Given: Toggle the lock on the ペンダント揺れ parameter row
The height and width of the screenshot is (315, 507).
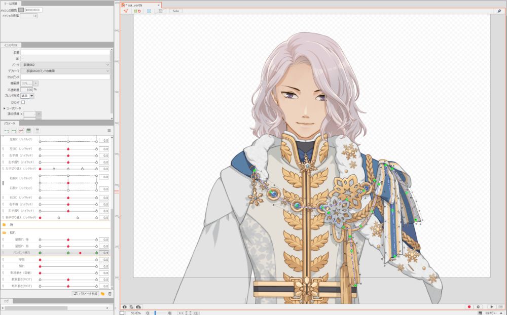Looking at the screenshot, I should tap(3, 253).
